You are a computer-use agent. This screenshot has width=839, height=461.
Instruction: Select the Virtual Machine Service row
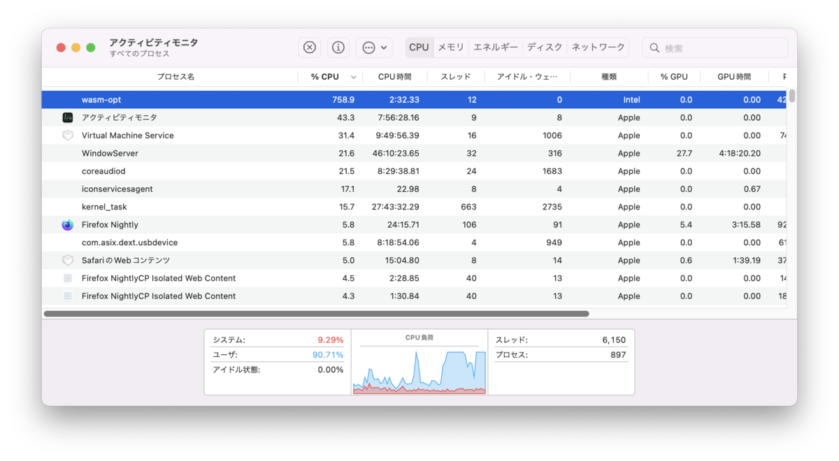[414, 136]
